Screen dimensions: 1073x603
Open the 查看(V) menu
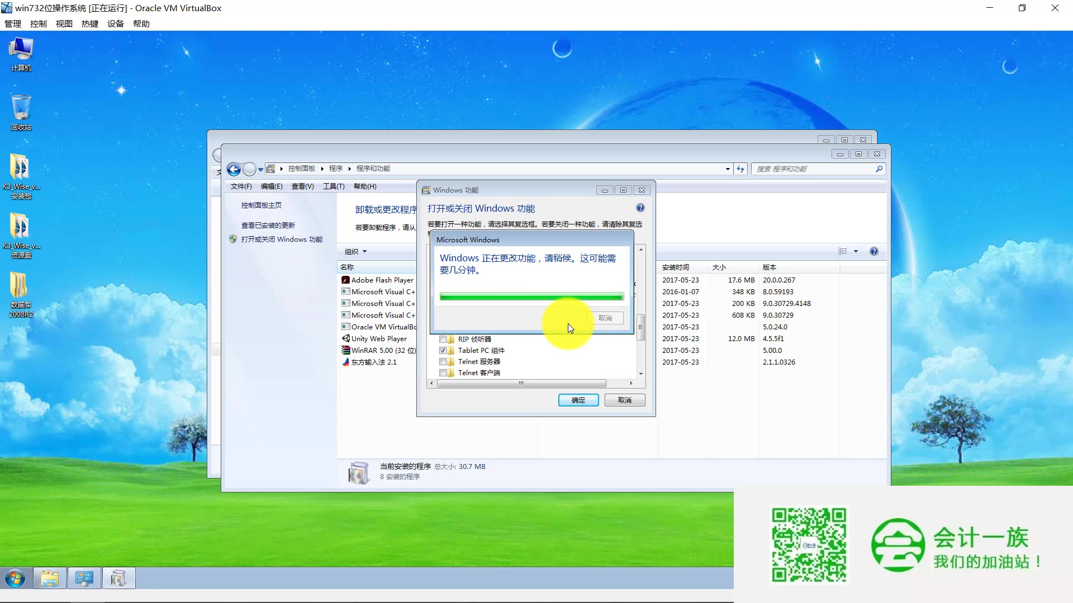302,186
